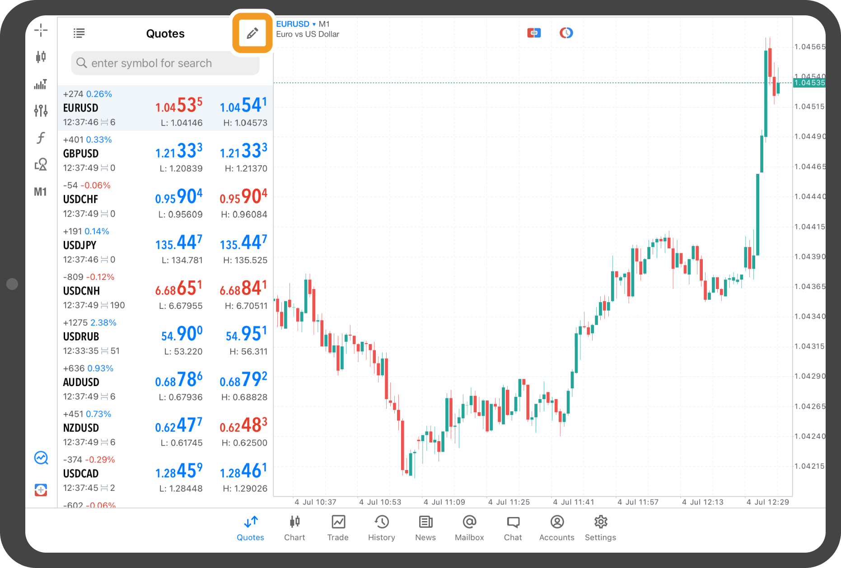Select the crosshair tool
This screenshot has width=841, height=568.
click(41, 30)
